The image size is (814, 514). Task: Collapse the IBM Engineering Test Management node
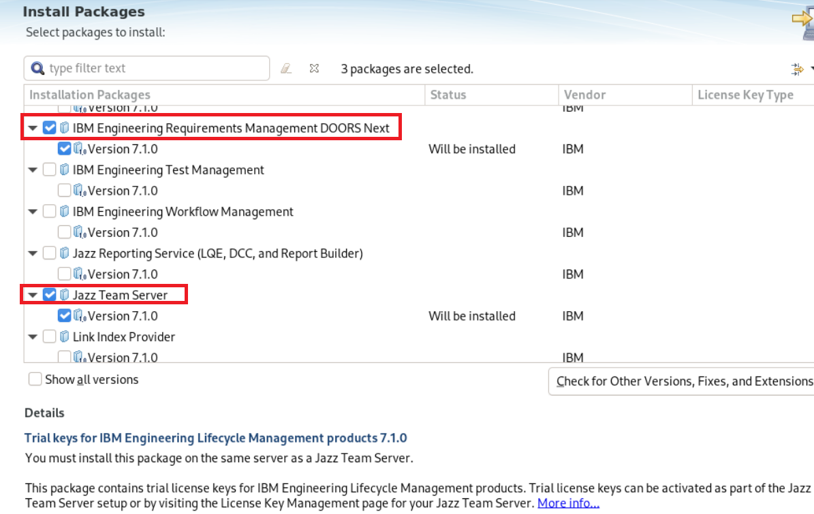33,170
